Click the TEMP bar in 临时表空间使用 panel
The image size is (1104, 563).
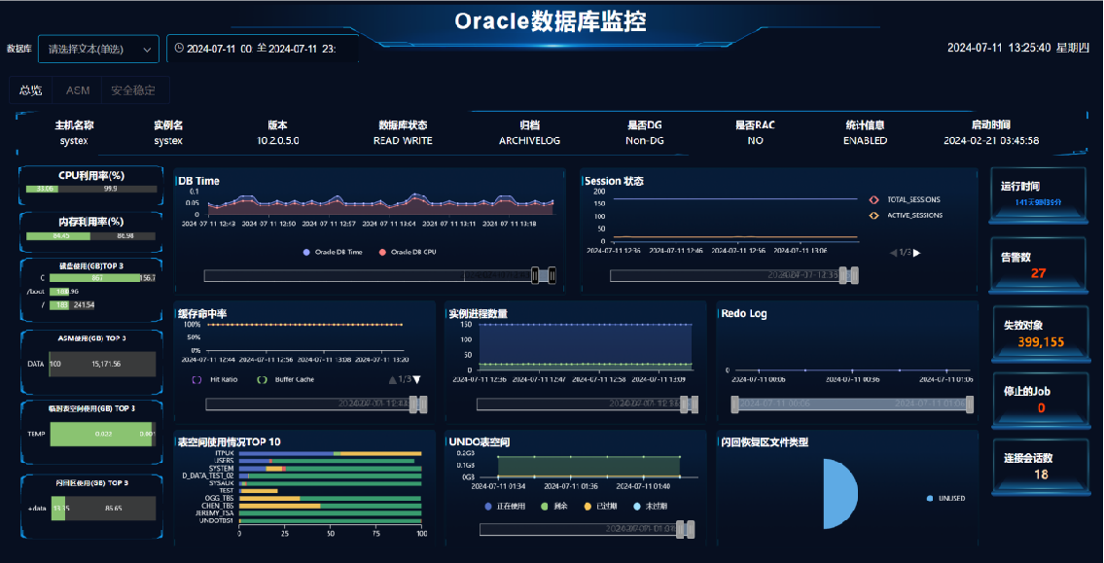tap(102, 435)
